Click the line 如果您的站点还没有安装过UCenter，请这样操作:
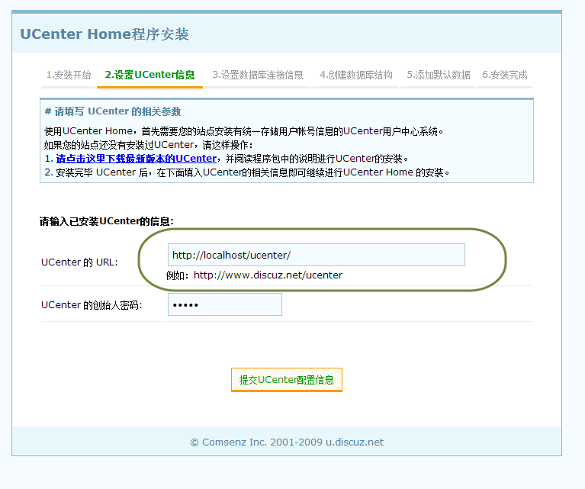The image size is (585, 489). [x=149, y=145]
